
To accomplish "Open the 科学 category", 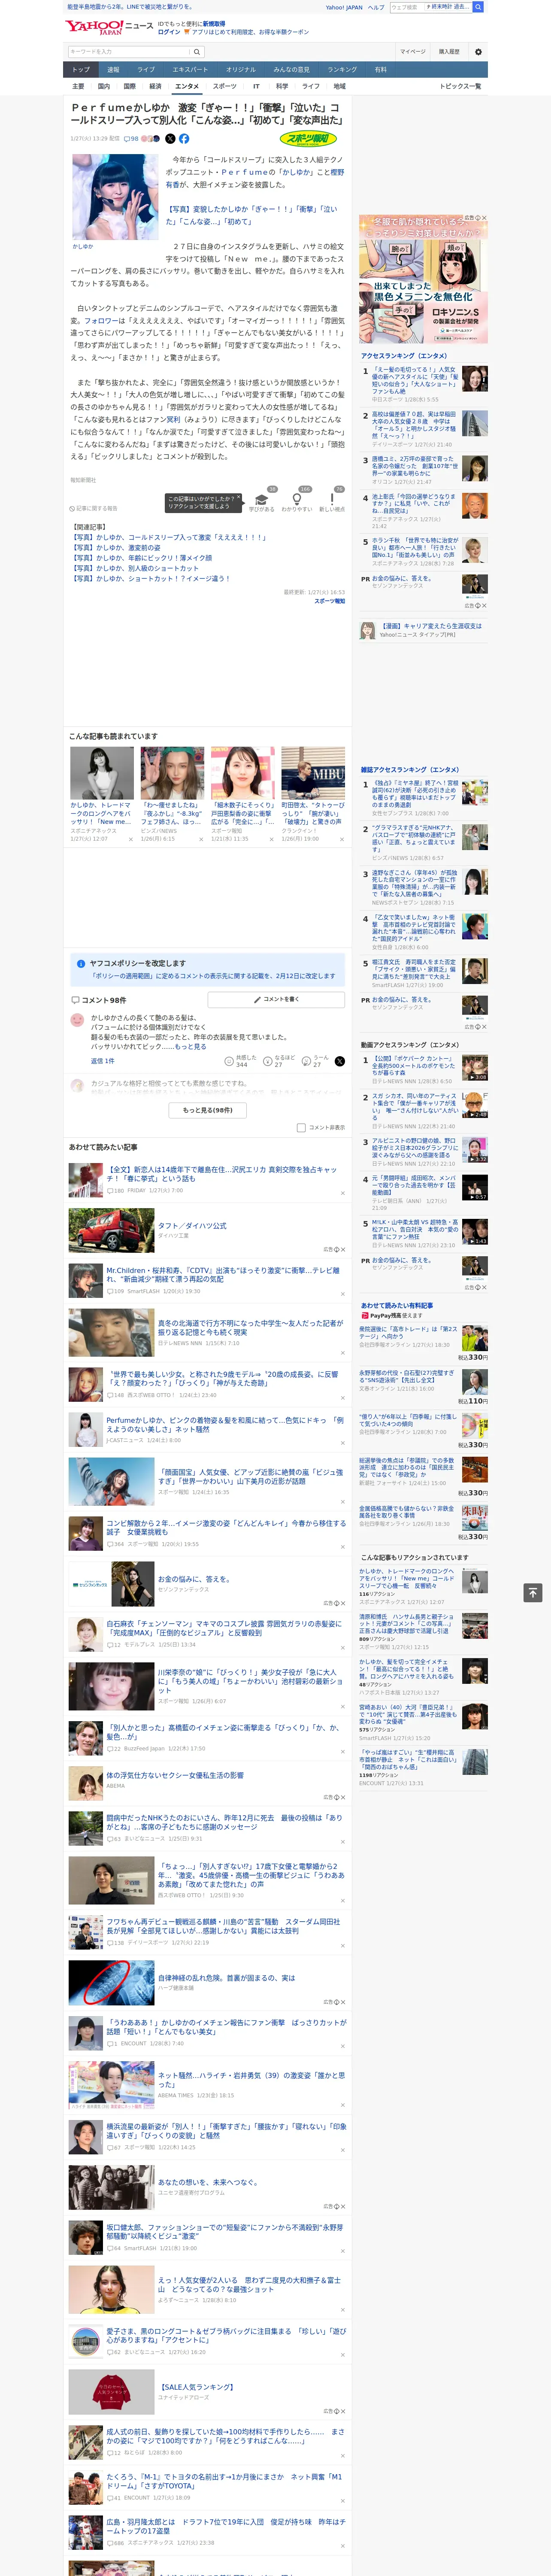I will 282,86.
